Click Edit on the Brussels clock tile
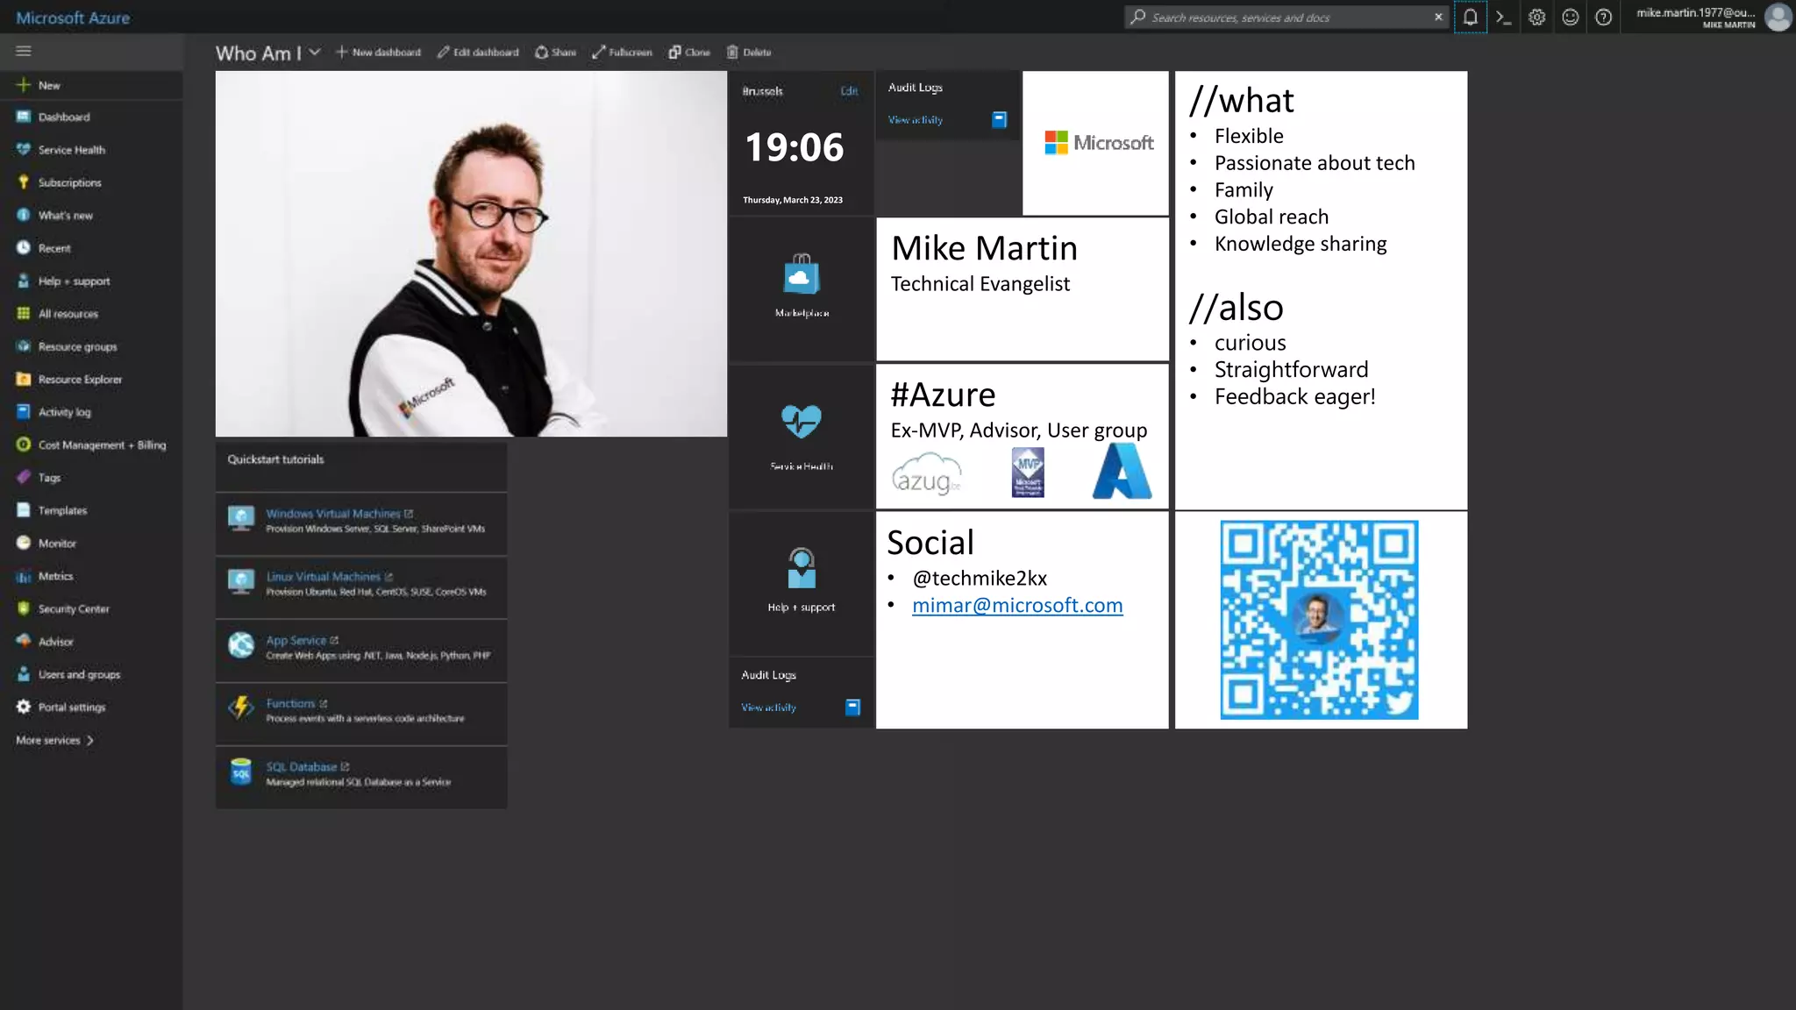 pos(849,91)
